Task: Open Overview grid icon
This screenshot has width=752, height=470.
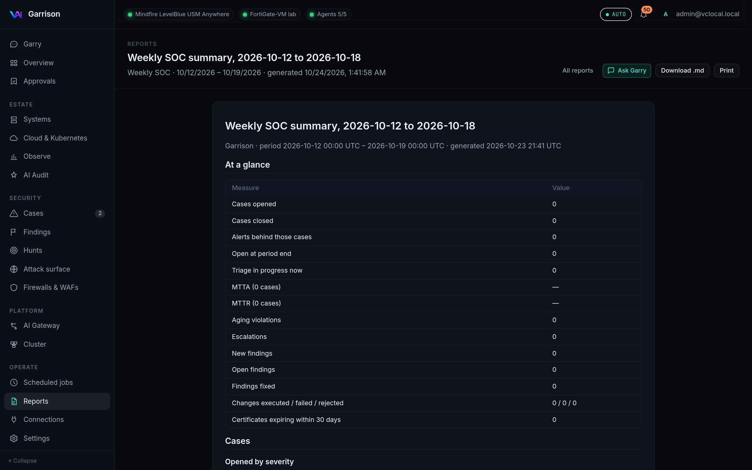Action: click(14, 63)
